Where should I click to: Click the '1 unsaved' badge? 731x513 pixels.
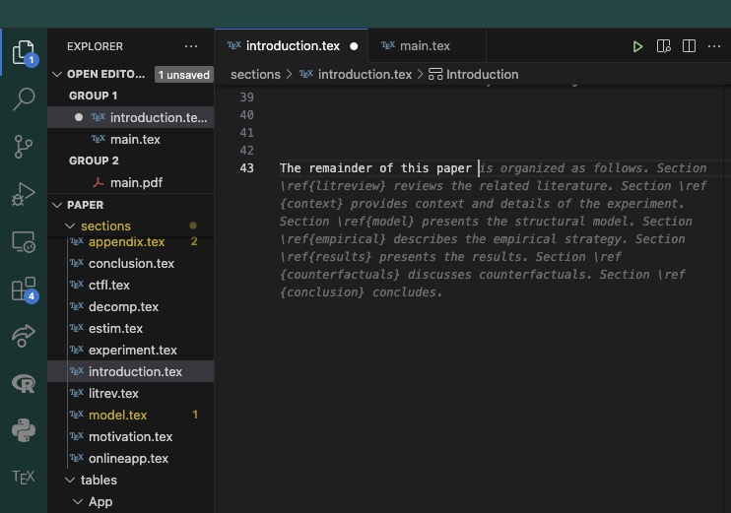[x=183, y=75]
